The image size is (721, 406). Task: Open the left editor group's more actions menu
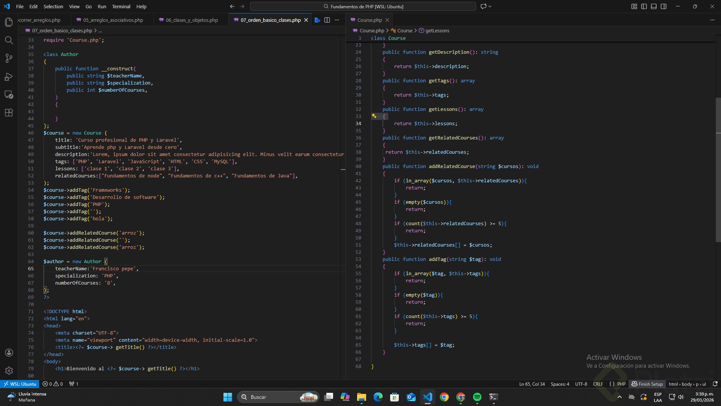coord(337,20)
